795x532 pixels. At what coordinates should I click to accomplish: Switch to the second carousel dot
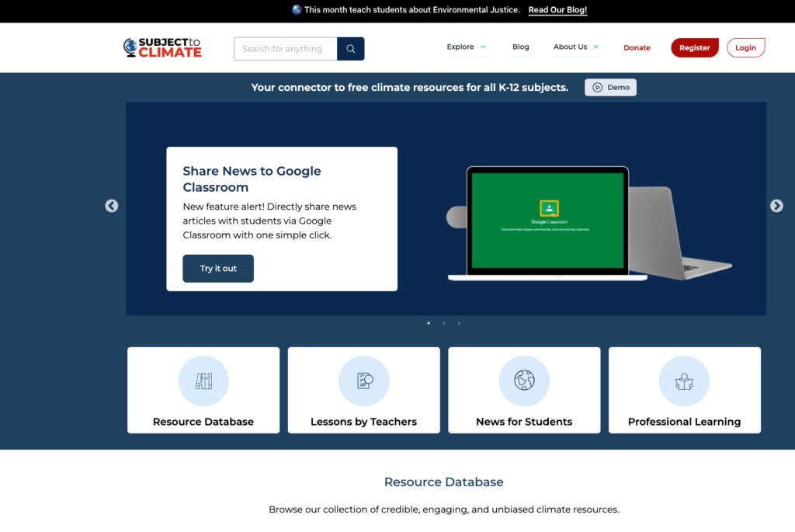(x=444, y=323)
